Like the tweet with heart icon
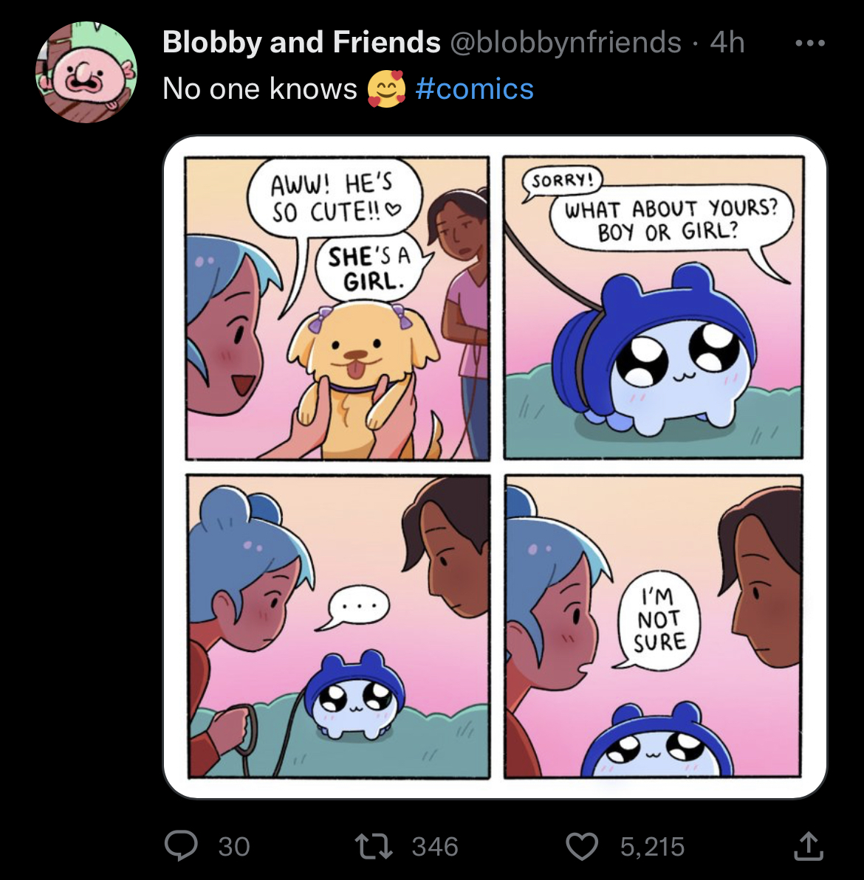The width and height of the screenshot is (864, 880). (581, 846)
